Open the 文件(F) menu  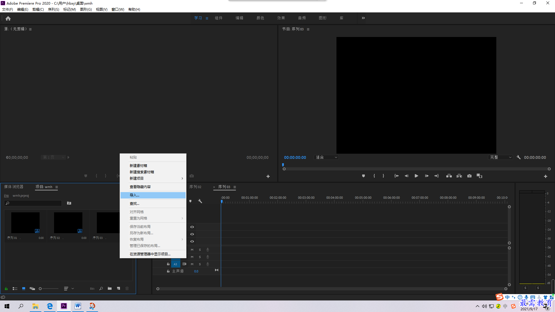(8, 10)
